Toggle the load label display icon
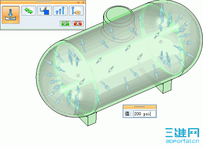 [x=76, y=11]
